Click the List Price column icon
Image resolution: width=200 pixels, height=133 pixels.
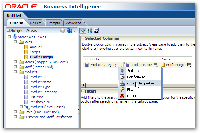click(26, 97)
